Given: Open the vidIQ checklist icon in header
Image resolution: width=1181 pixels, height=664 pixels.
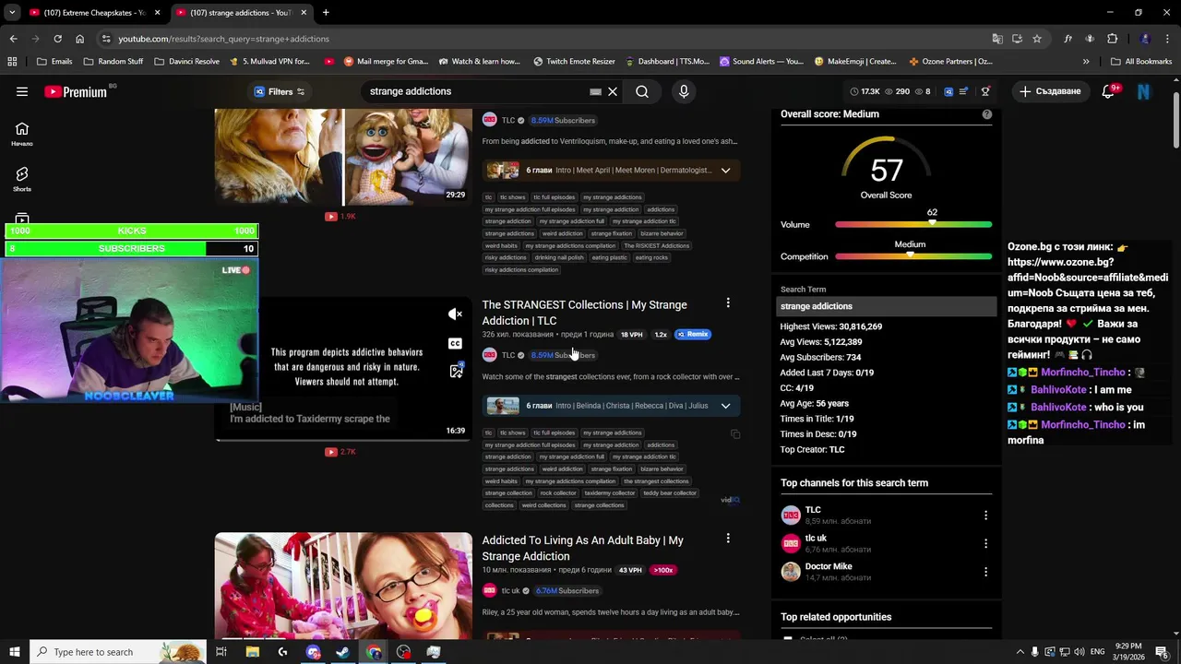Looking at the screenshot, I should point(963,91).
